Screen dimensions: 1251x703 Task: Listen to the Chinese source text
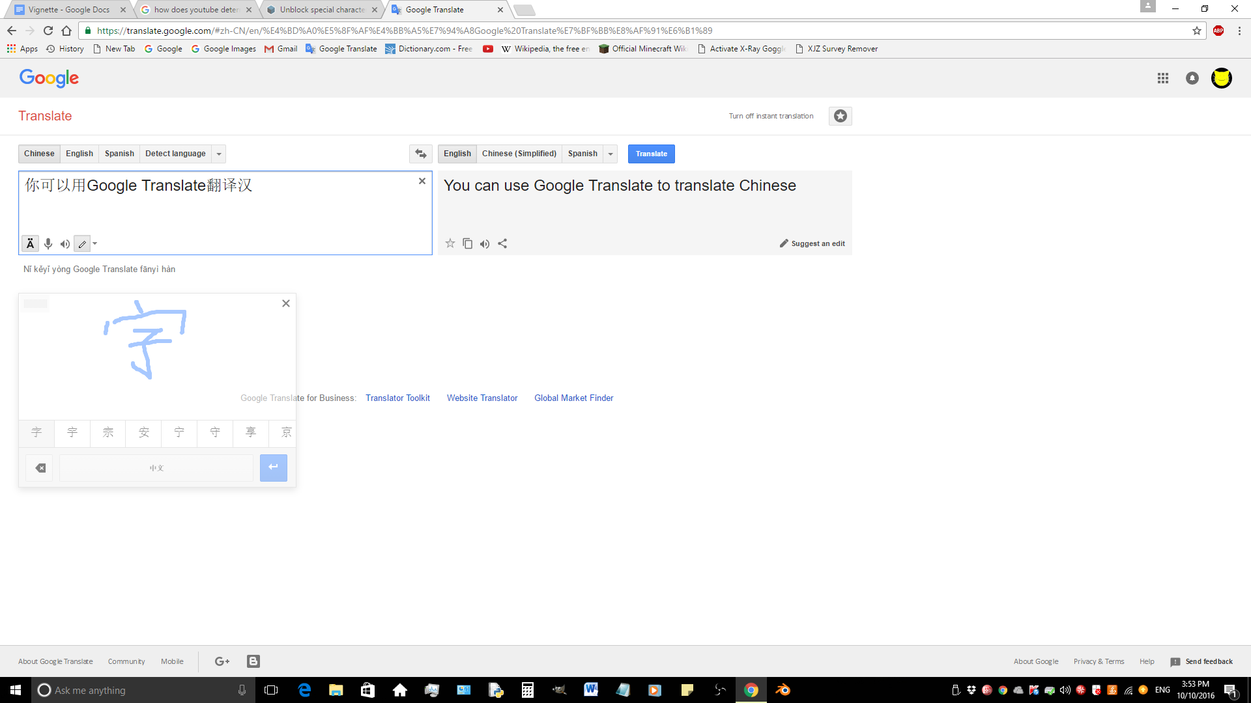pos(65,244)
